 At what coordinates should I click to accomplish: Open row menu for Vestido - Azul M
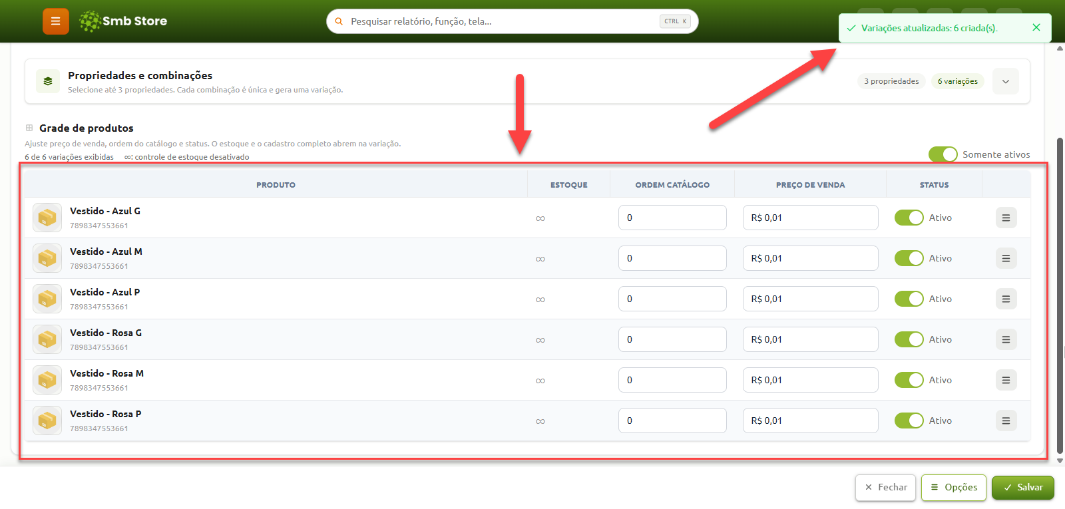point(1006,258)
